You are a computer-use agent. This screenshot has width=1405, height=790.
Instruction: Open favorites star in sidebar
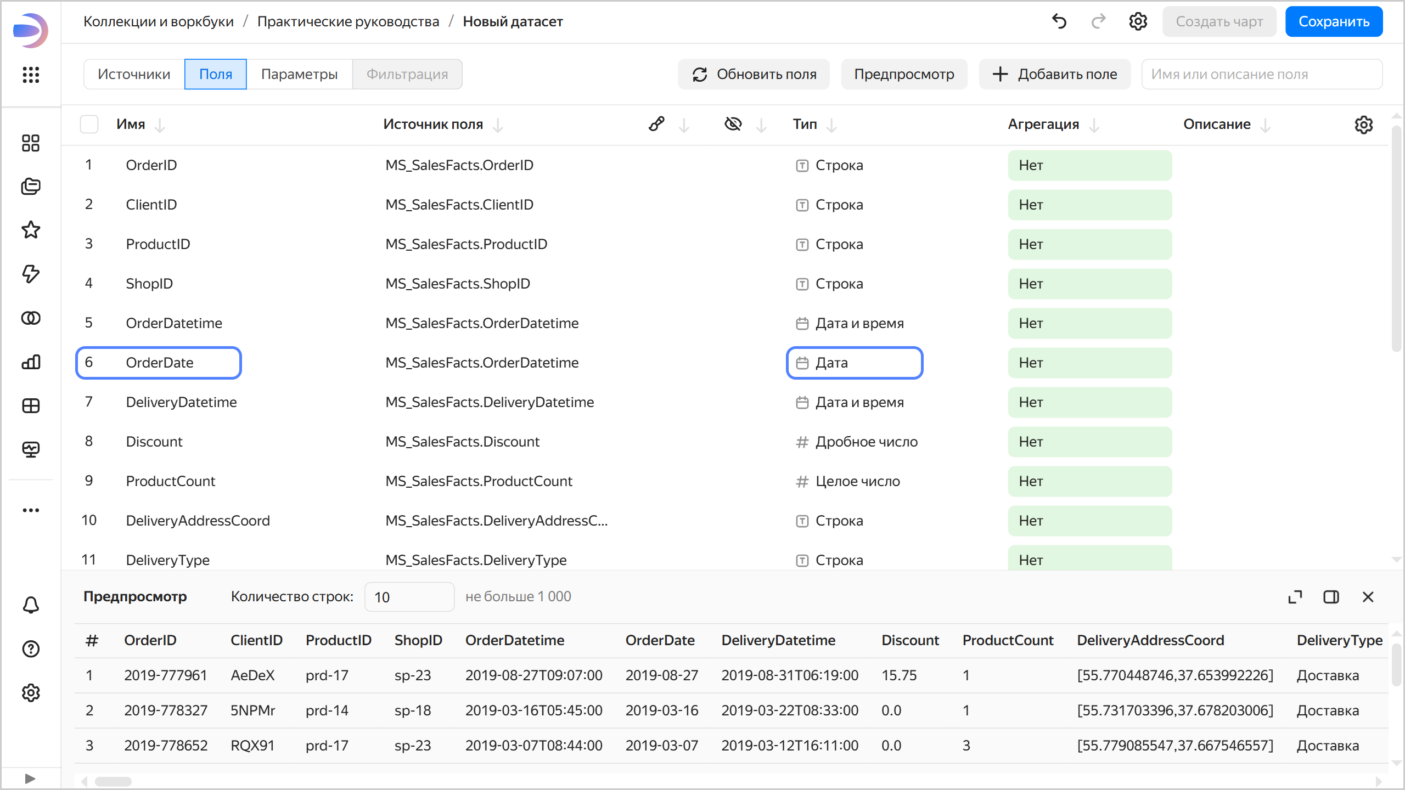[31, 230]
